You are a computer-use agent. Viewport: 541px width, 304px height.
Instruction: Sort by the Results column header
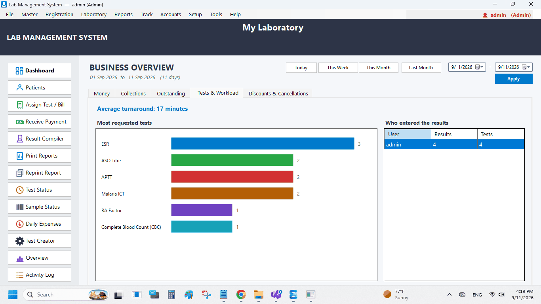454,134
